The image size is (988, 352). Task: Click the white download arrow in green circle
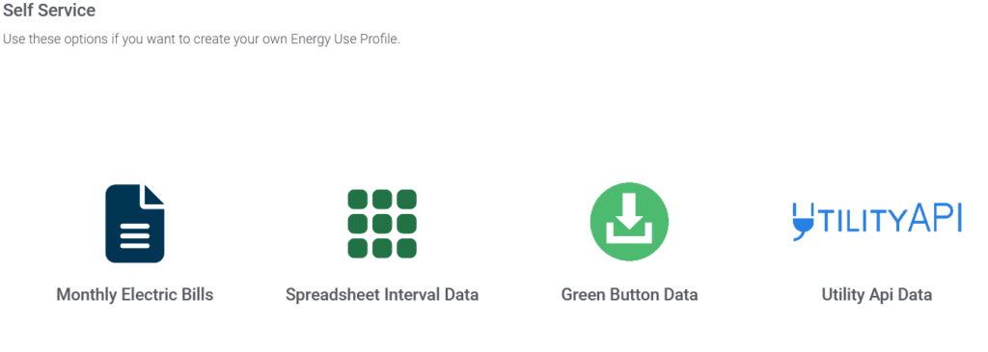pyautogui.click(x=629, y=213)
